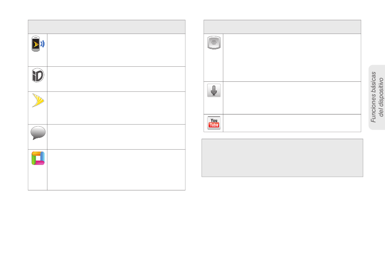This screenshot has width=385, height=256.
Task: Tap the gray speech bubble messaging icon
Action: coord(38,133)
